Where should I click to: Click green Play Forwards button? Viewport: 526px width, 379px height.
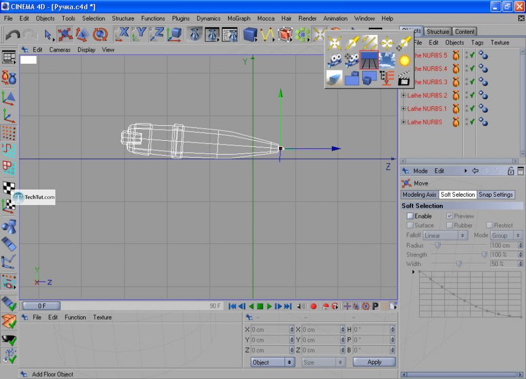(269, 306)
